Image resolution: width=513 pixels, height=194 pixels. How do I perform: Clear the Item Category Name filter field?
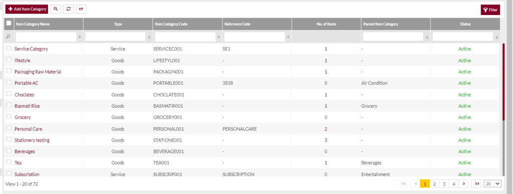(x=80, y=37)
